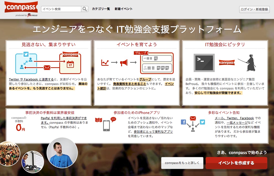274x176 pixels.
Task: Open the 新着イベント menu item
Action: tap(124, 9)
